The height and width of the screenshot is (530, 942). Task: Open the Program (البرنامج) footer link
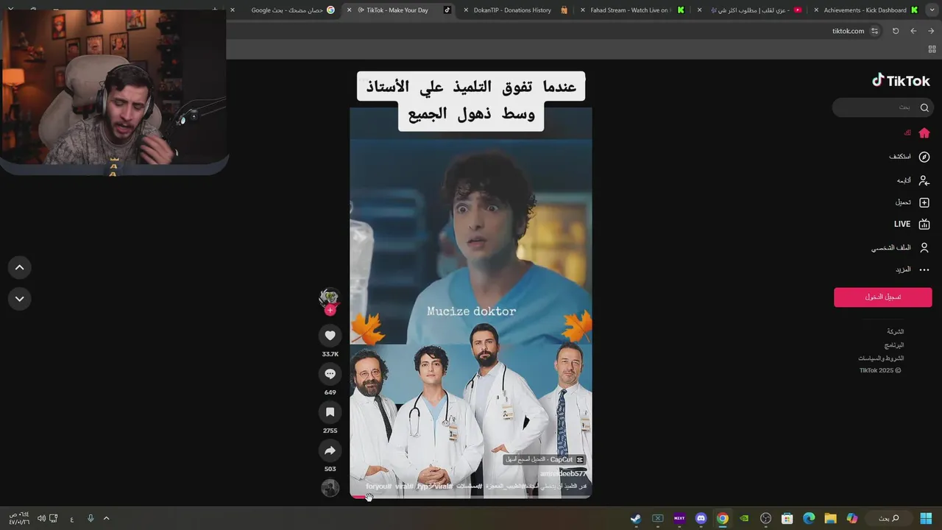point(894,345)
